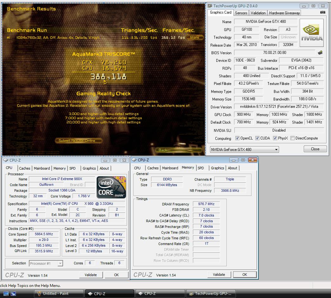Click the CAS# Latency value 7.0 clocks
This screenshot has height=298, width=331.
[x=206, y=215]
